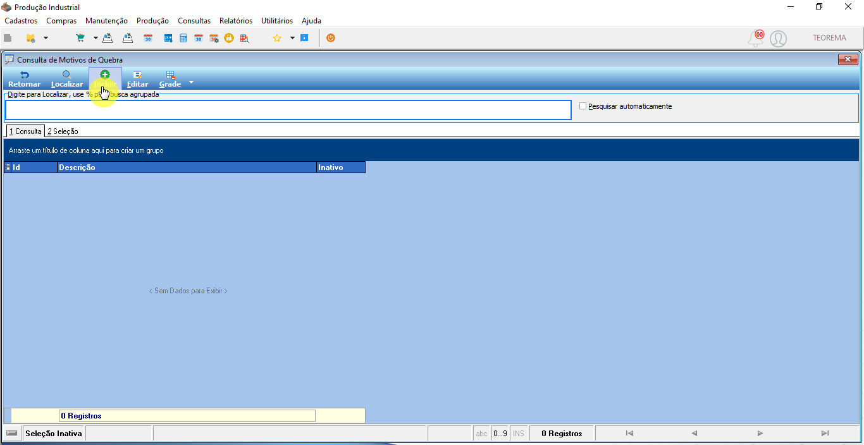Expand the arrow next to Grade
The width and height of the screenshot is (864, 445).
(x=191, y=82)
